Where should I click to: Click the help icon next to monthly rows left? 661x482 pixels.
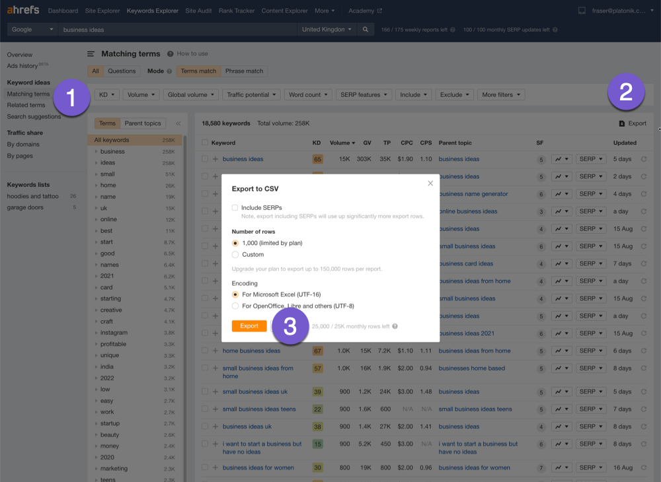click(x=395, y=326)
